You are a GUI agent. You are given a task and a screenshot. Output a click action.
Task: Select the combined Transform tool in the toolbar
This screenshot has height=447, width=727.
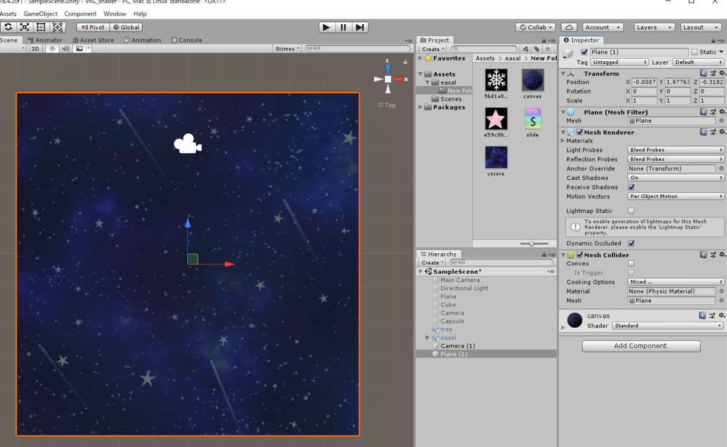coord(58,27)
